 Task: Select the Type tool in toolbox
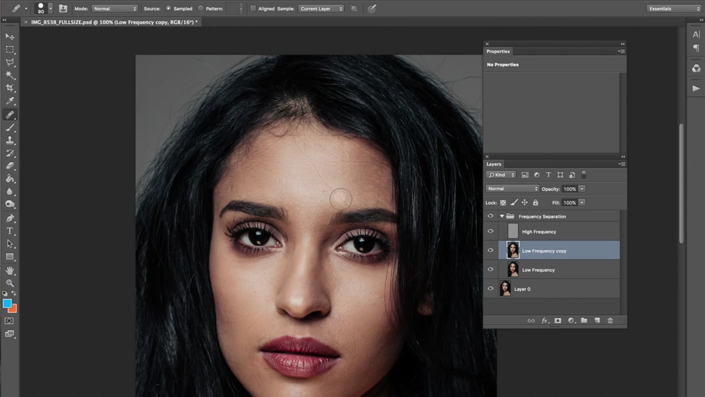10,231
